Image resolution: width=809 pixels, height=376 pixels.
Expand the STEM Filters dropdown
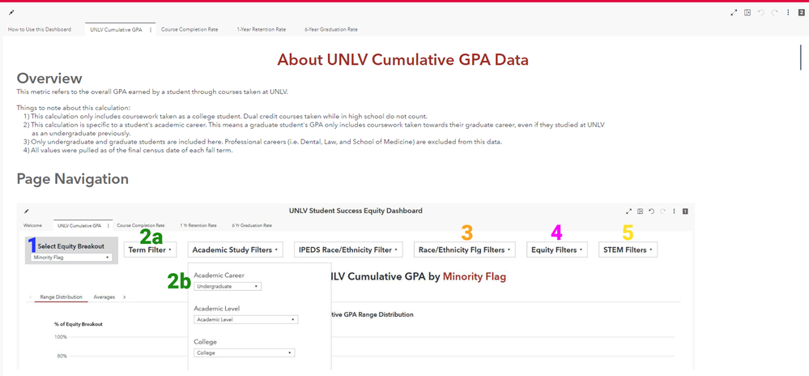click(628, 250)
